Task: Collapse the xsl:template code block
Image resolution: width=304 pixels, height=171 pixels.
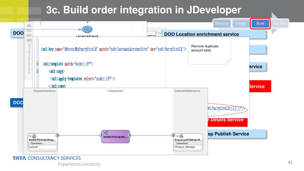Action: click(37, 64)
